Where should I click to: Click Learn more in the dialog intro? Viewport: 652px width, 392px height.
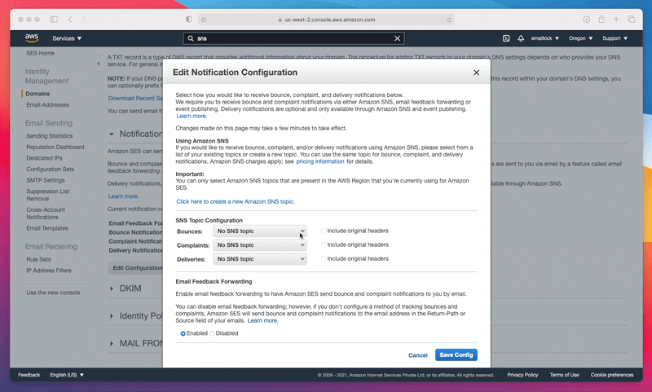click(192, 116)
